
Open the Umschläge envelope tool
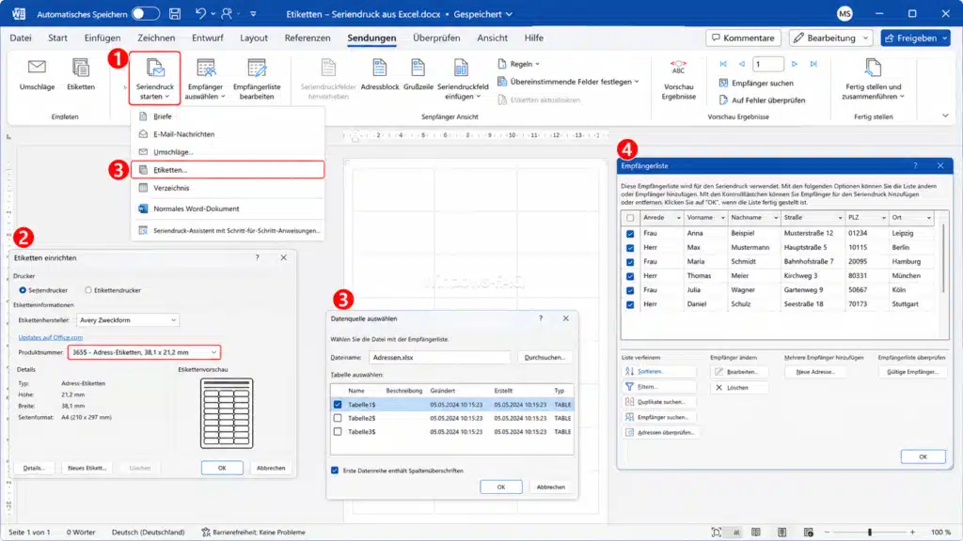coord(37,74)
